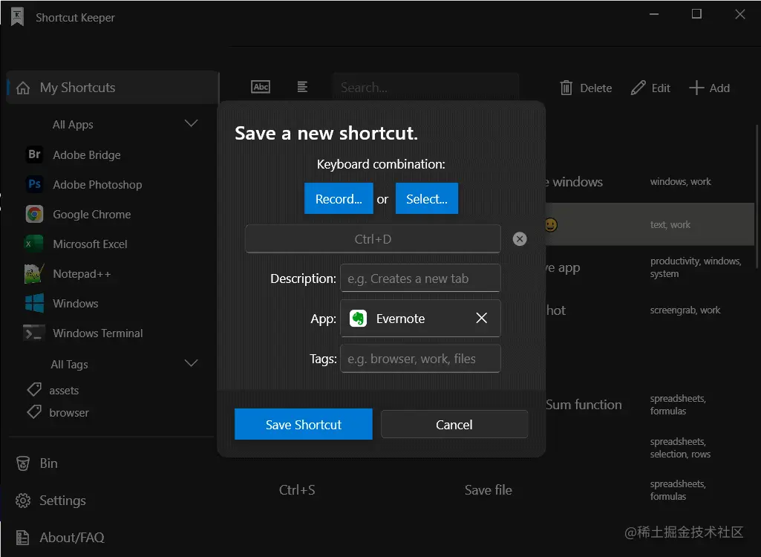
Task: Focus the Search box
Action: click(425, 88)
